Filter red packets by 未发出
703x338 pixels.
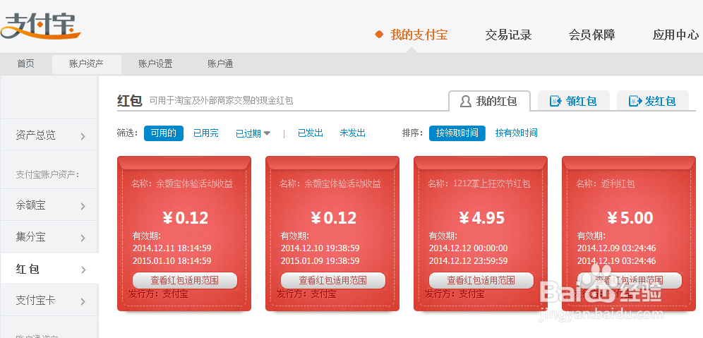[352, 133]
